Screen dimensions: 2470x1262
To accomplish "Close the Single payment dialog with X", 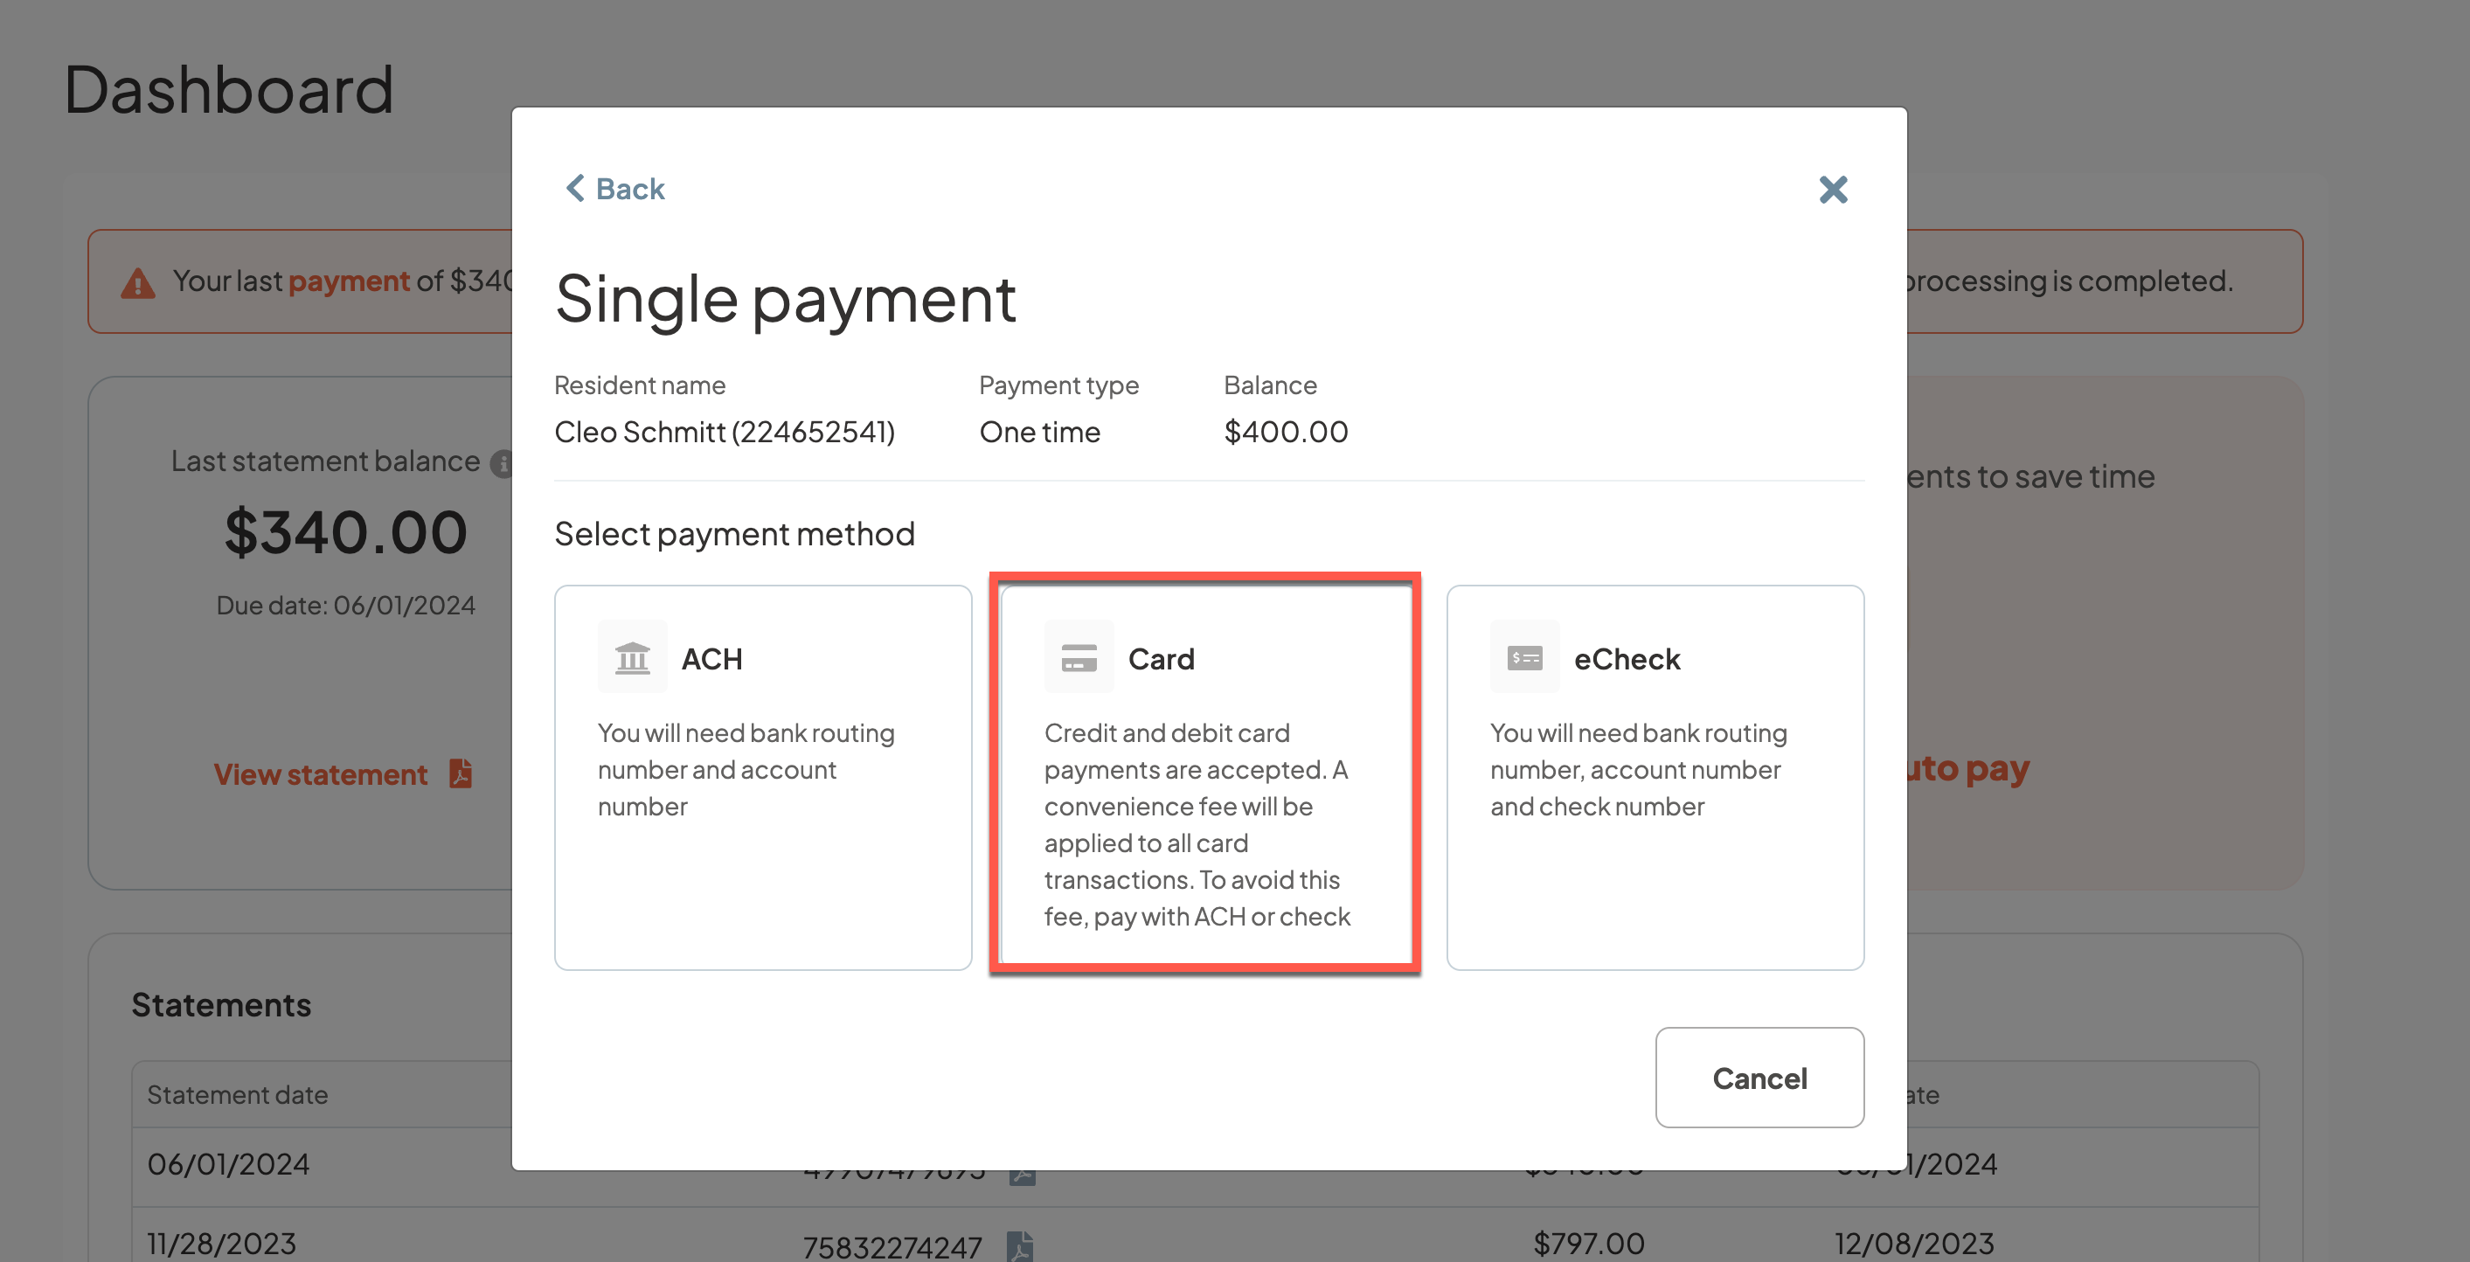I will 1832,189.
